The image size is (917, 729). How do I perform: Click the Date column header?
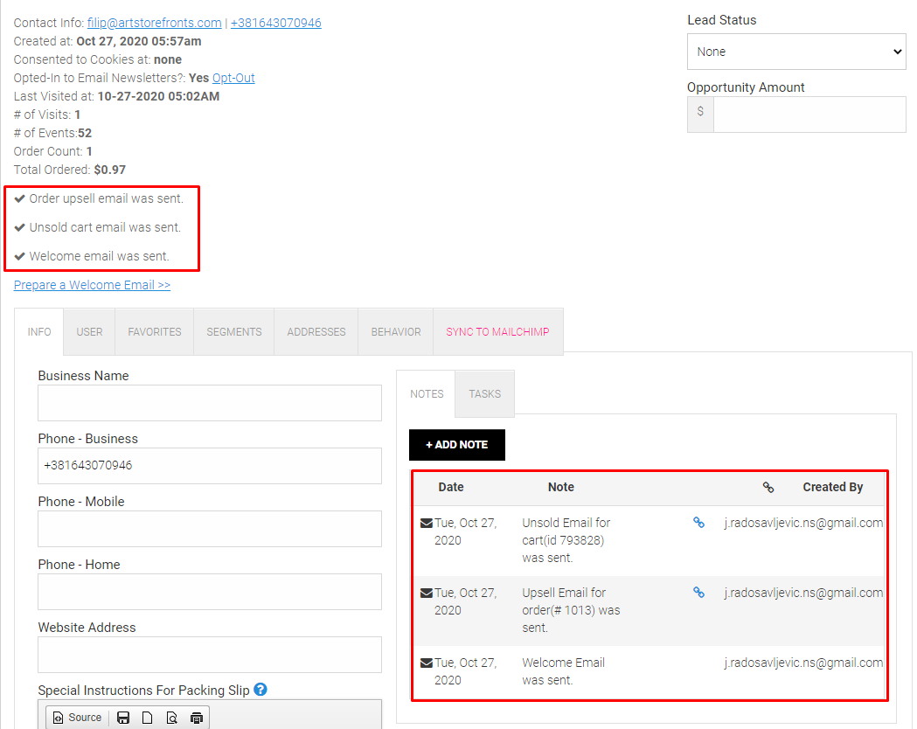(451, 487)
